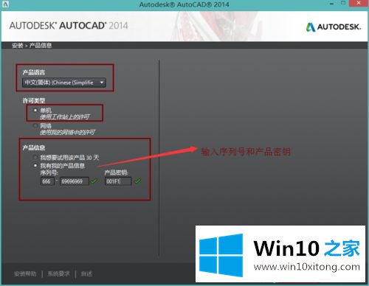
Task: Click the 许可类型 label
Action: [x=34, y=100]
